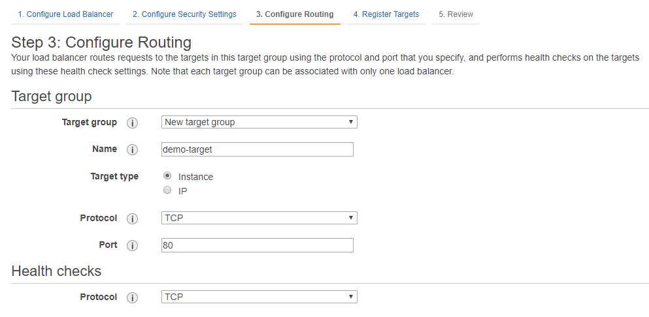Screen dimensions: 649x317
Task: Switch to Configure Security Settings step
Action: point(184,14)
